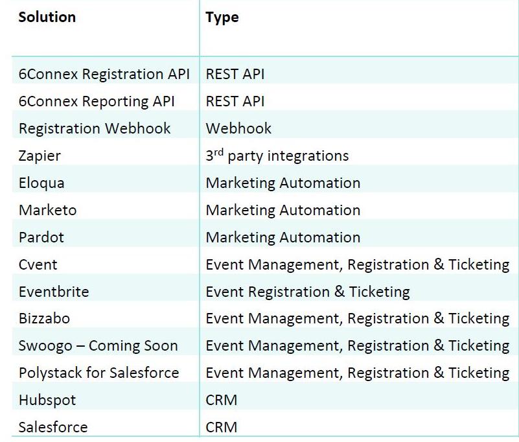Select the 6Connex Registration API cell
This screenshot has height=442, width=519.
click(104, 74)
